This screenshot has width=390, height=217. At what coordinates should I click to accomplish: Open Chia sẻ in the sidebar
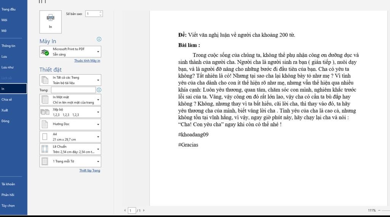6,99
